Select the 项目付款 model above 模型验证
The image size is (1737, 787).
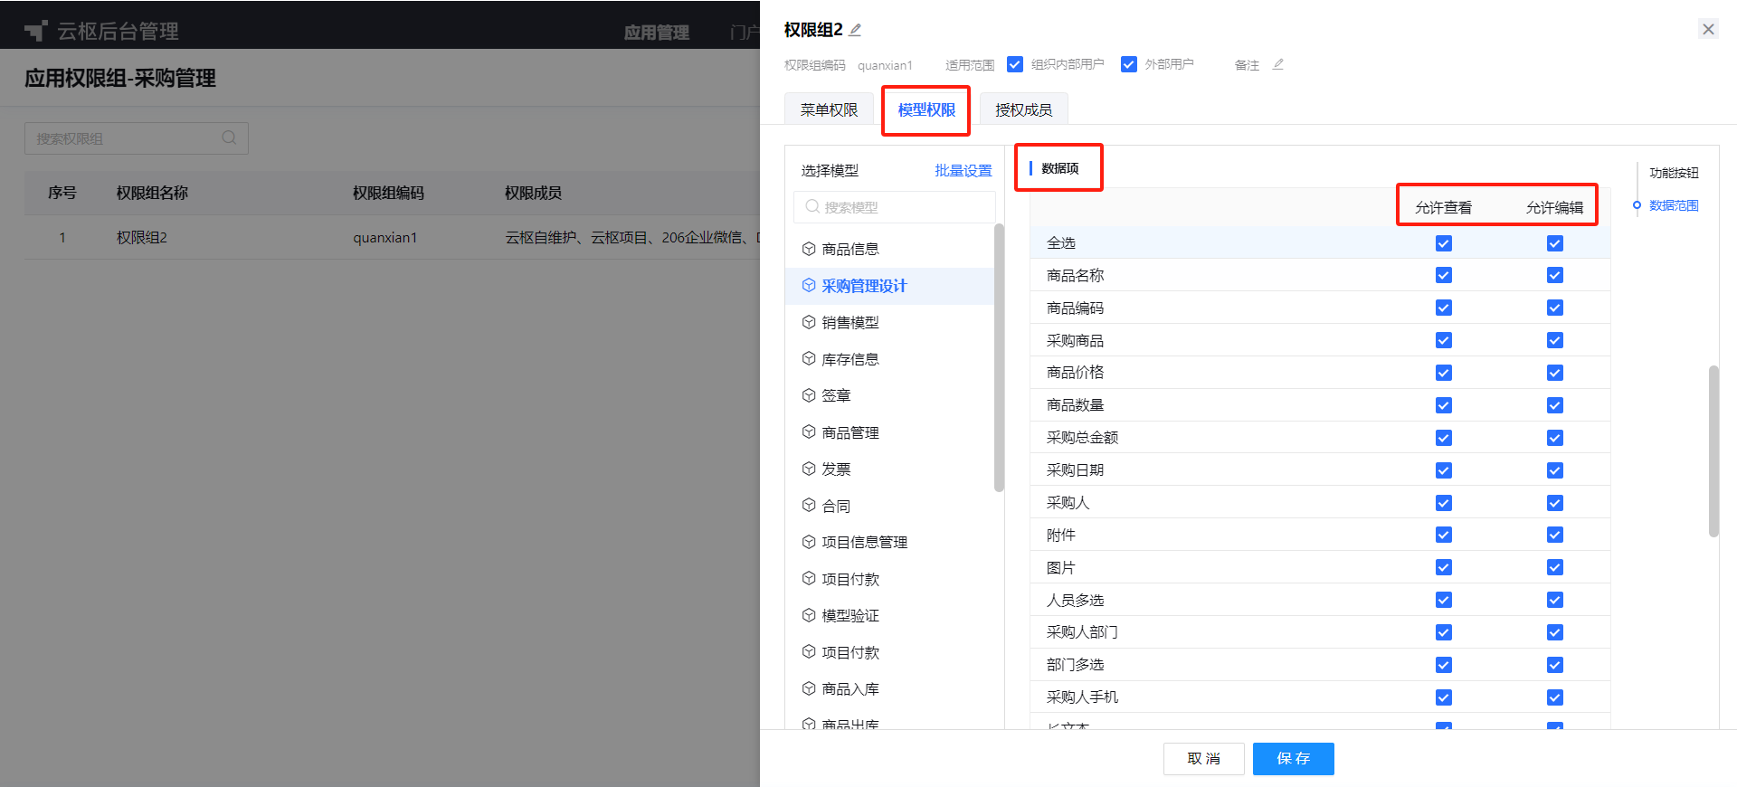(890, 579)
